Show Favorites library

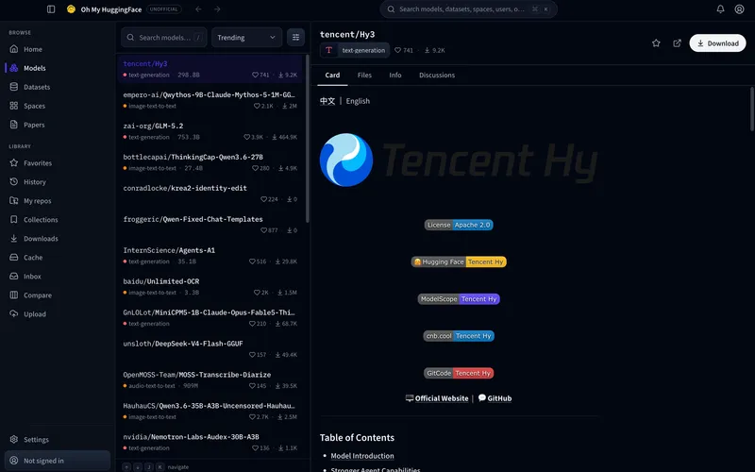click(58, 162)
